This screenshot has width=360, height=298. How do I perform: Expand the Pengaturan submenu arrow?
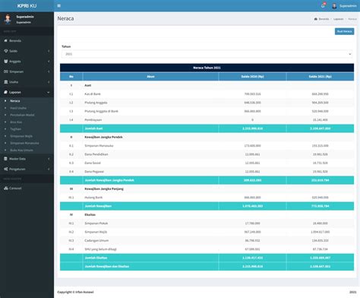pos(49,169)
